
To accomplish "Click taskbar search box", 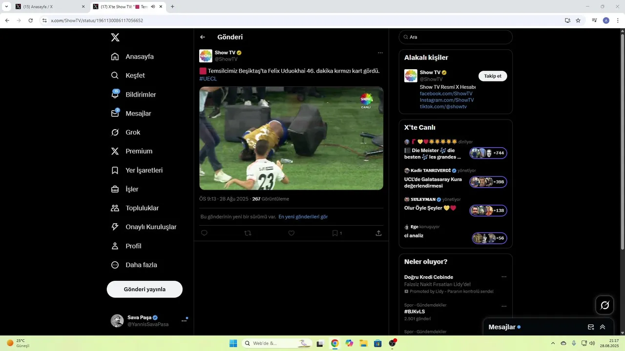I will tap(277, 343).
